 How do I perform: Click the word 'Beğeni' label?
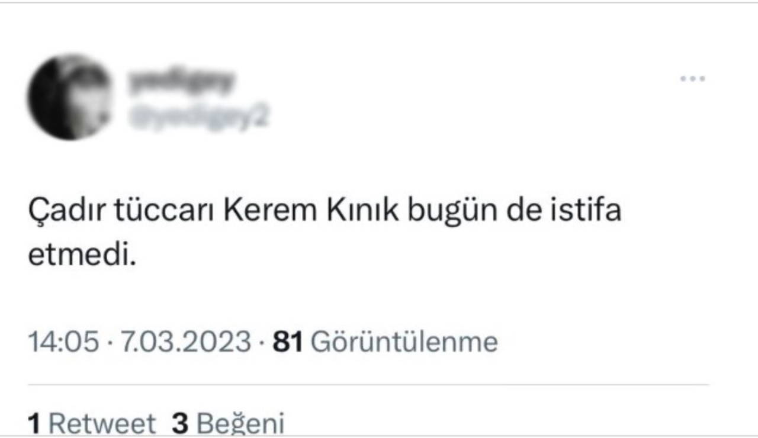pos(240,424)
